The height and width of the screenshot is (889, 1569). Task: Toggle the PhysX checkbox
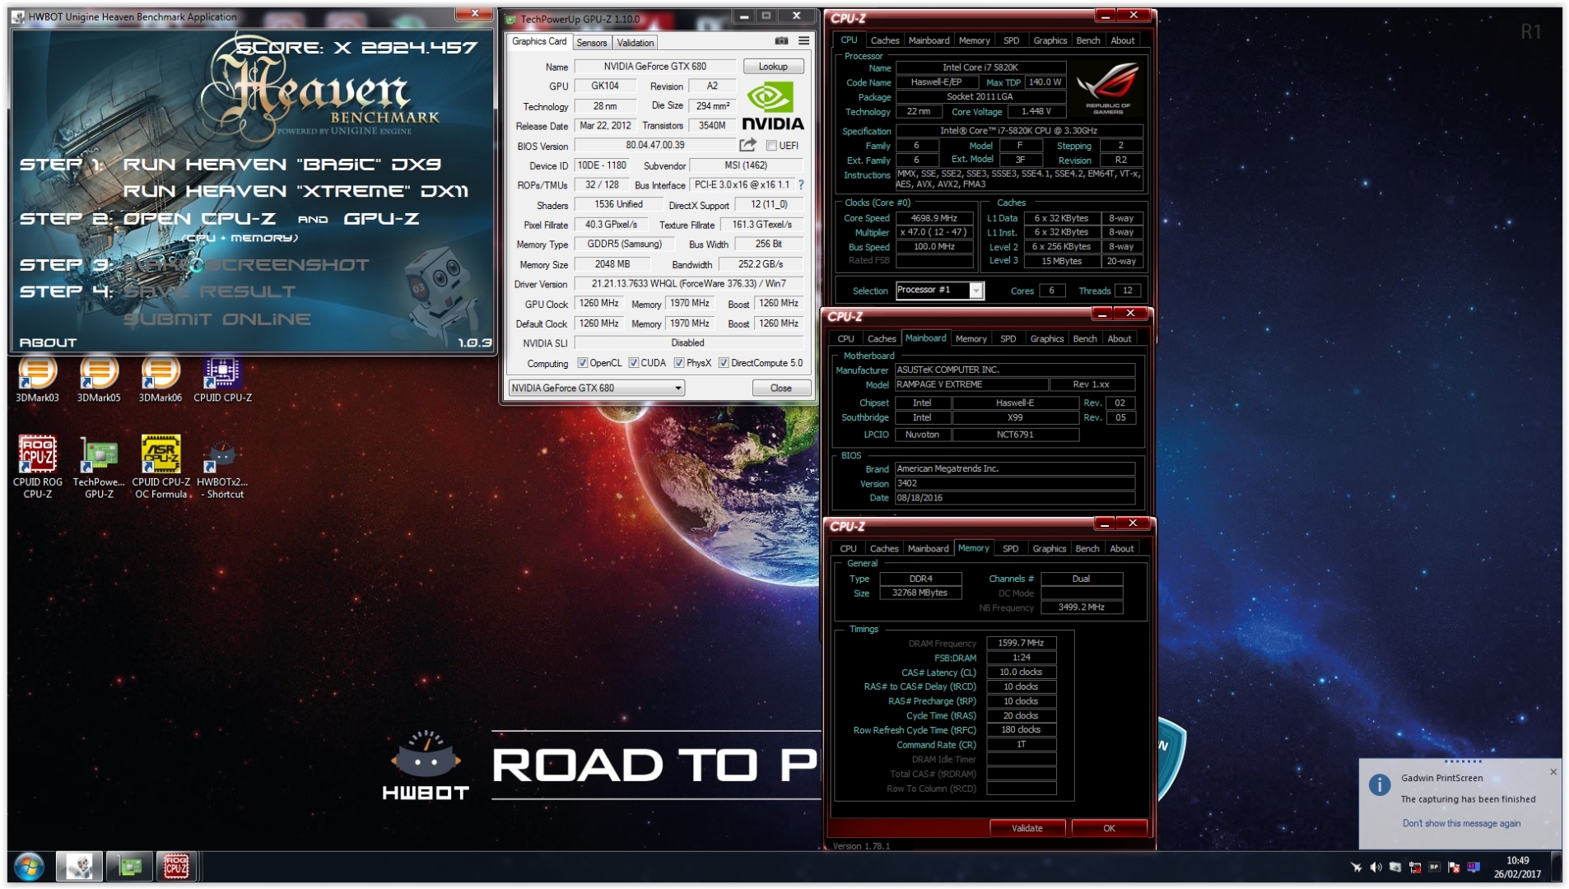pos(679,363)
